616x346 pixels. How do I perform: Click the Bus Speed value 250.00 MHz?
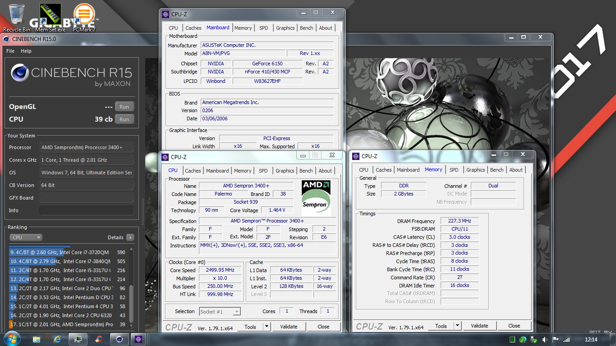pos(221,287)
